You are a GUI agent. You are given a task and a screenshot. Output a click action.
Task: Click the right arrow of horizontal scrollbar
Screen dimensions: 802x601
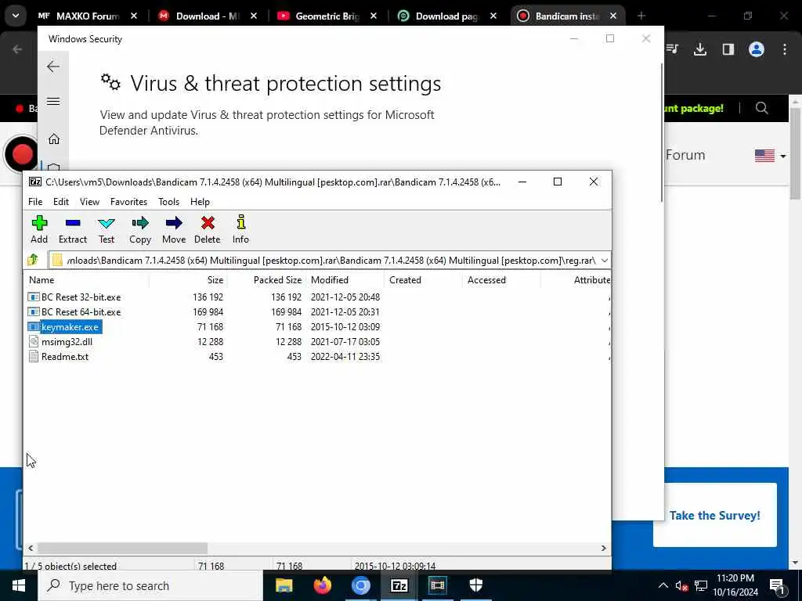click(604, 548)
